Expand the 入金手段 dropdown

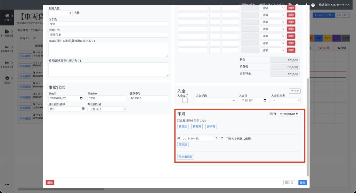pos(216,100)
